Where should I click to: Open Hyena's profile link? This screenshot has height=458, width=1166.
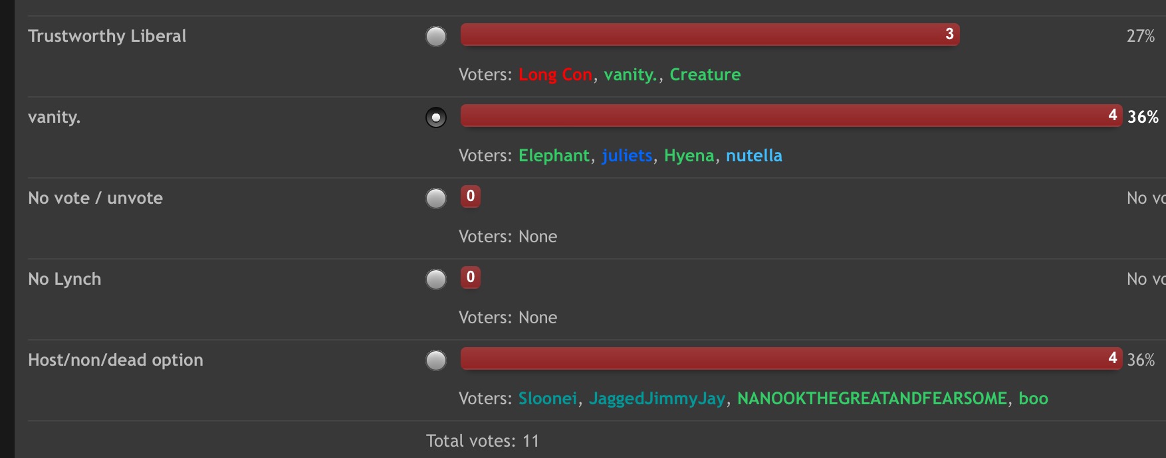click(x=689, y=155)
